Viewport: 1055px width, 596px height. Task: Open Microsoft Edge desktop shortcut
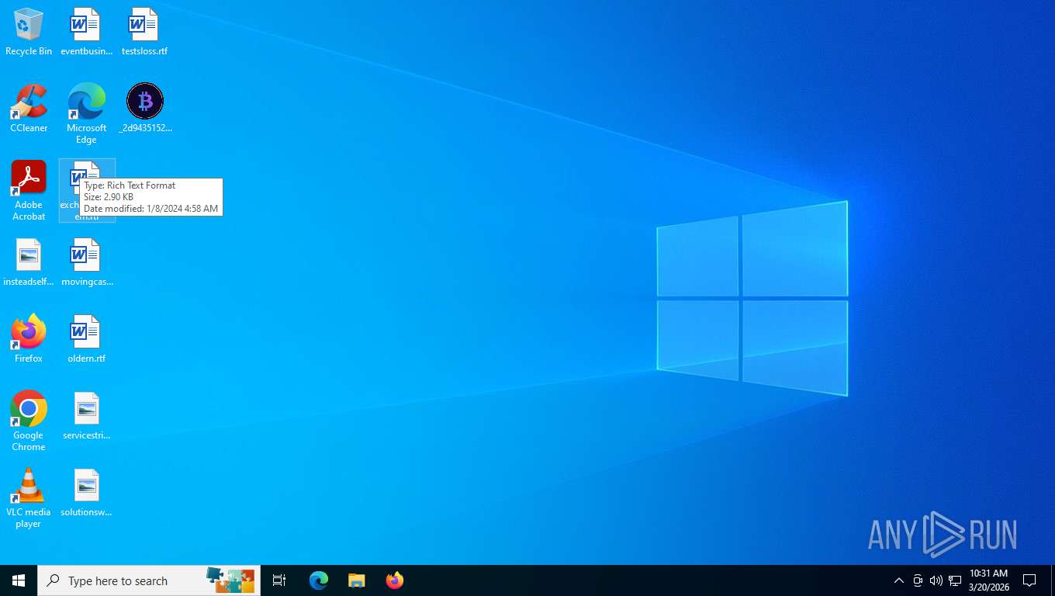point(86,113)
